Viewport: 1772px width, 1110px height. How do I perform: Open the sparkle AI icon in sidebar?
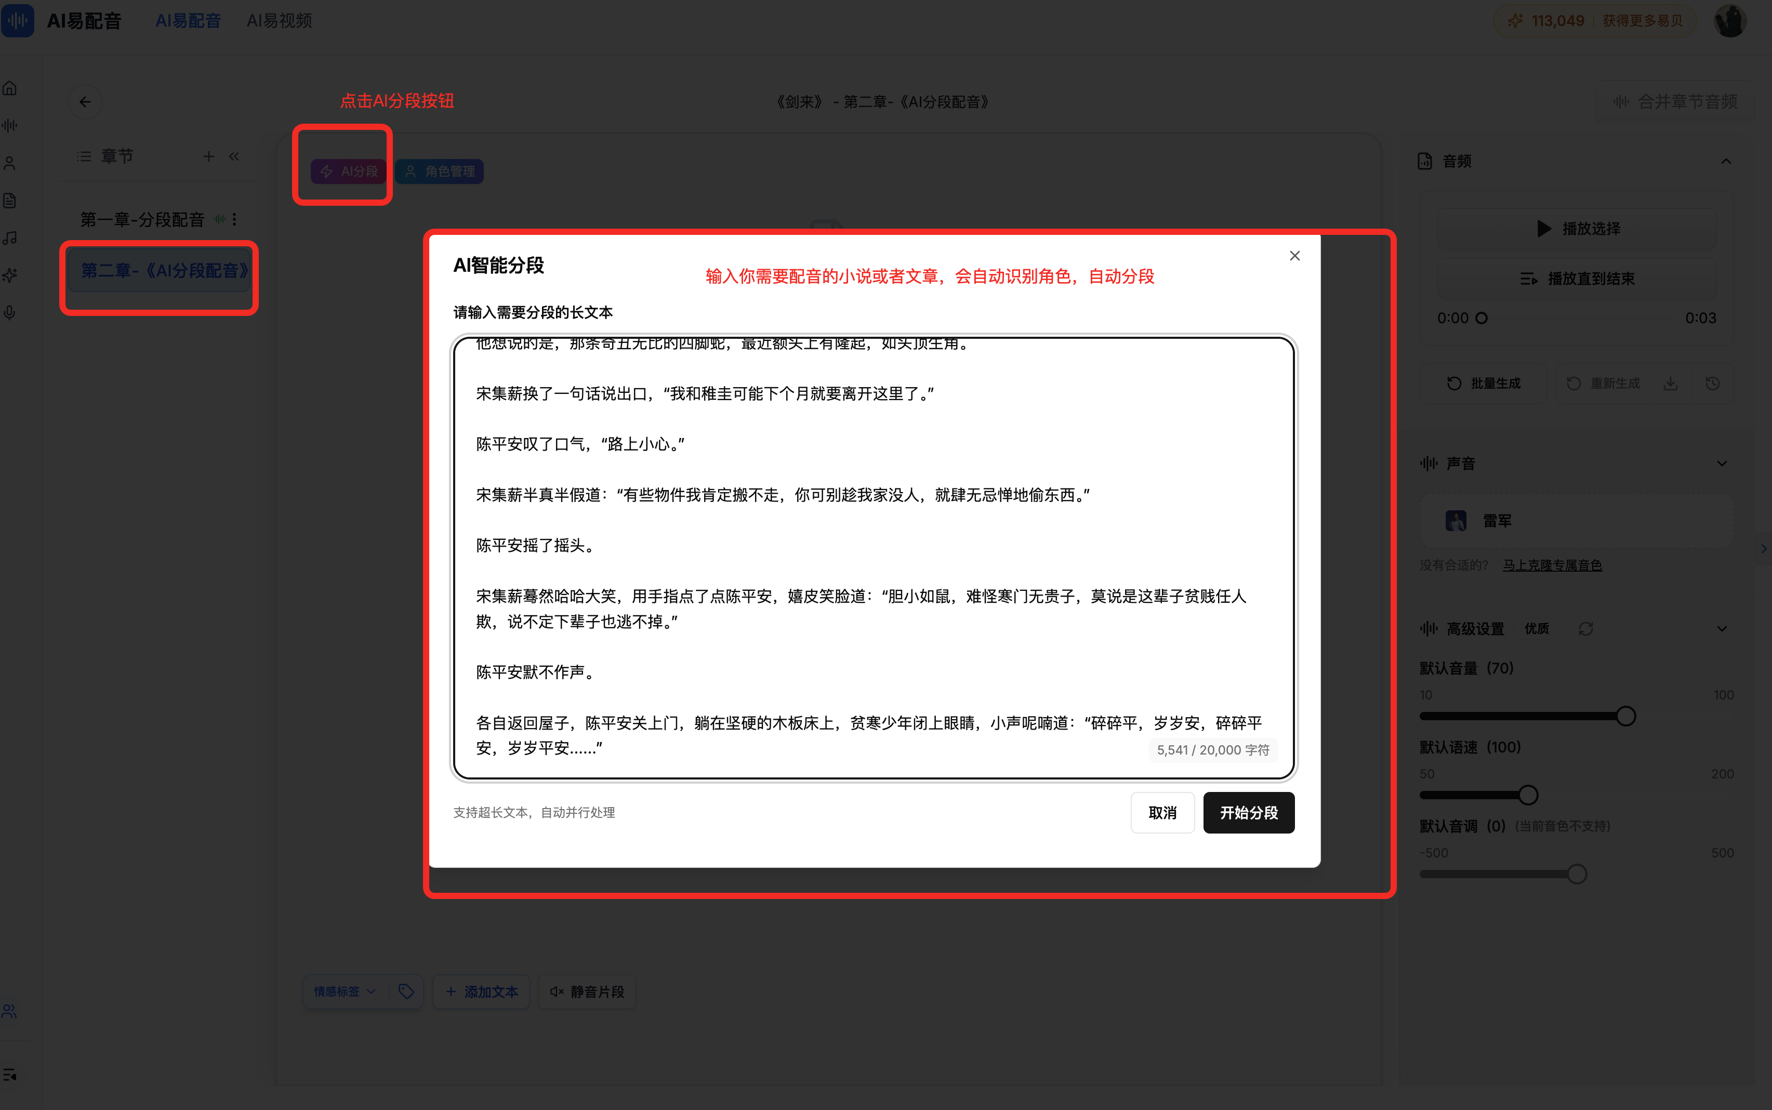point(10,275)
